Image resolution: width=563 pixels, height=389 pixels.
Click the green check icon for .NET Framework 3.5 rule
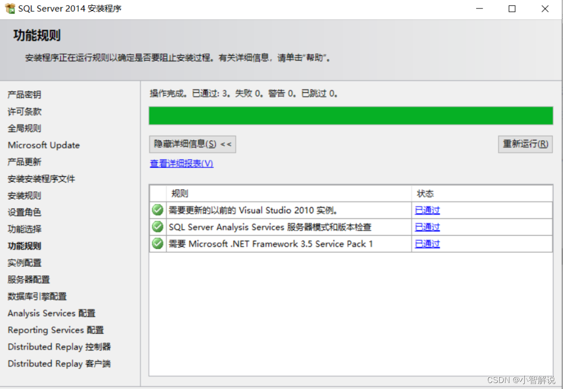click(157, 244)
